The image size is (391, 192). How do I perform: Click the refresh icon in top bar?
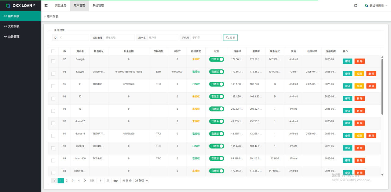tap(356, 5)
